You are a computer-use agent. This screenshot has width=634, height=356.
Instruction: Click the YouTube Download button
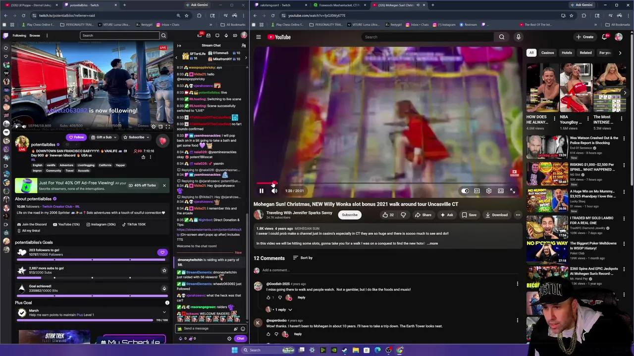coord(496,215)
